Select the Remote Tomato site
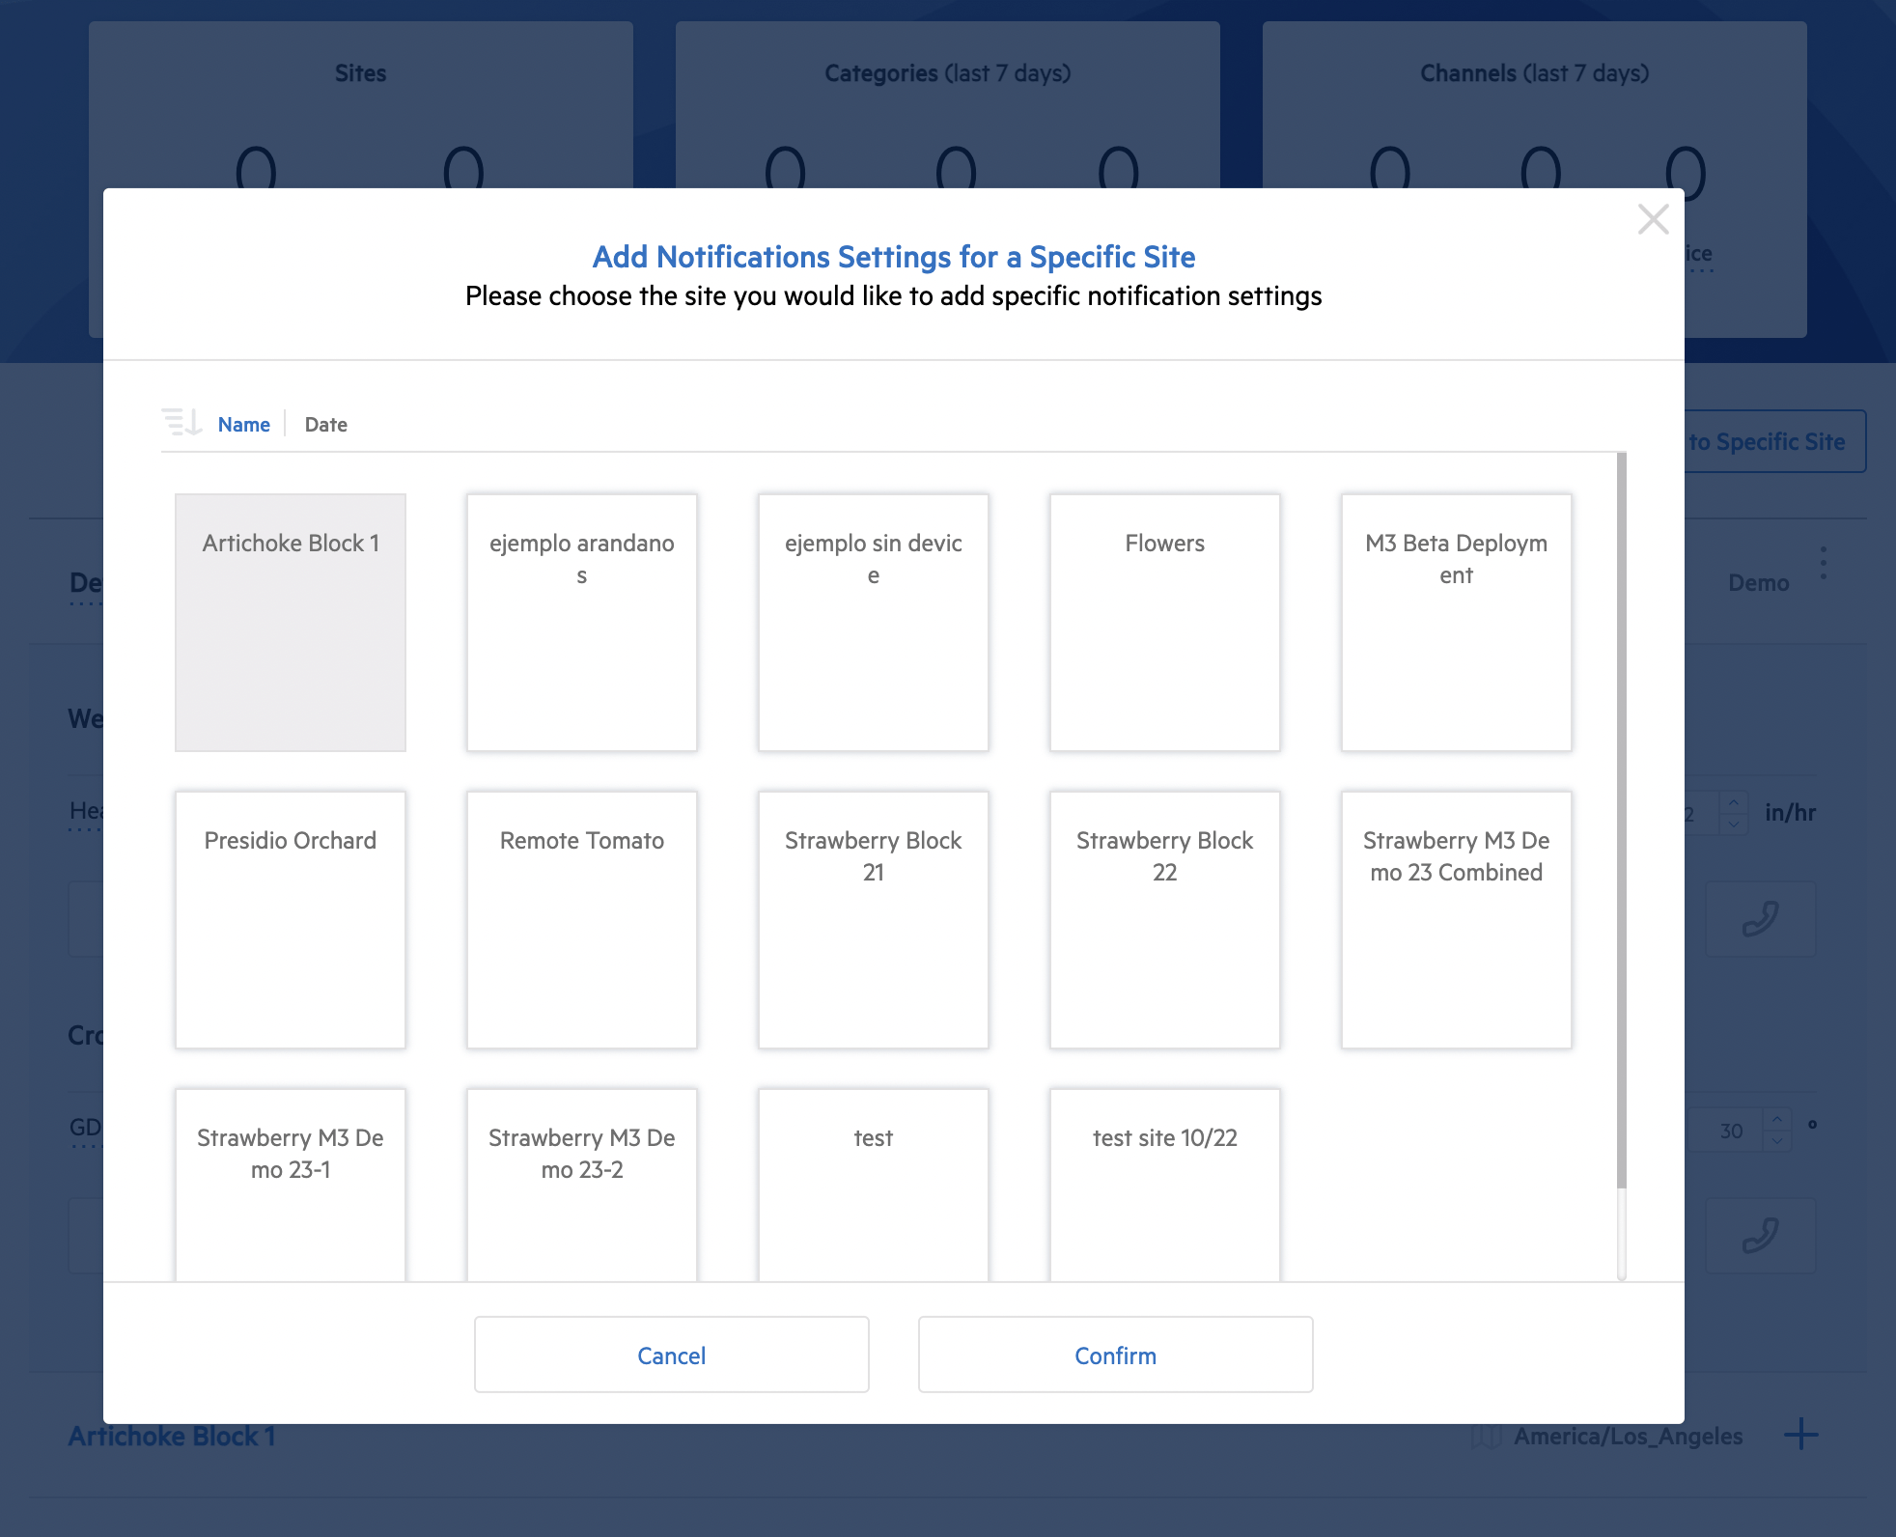The height and width of the screenshot is (1537, 1896). coord(581,919)
